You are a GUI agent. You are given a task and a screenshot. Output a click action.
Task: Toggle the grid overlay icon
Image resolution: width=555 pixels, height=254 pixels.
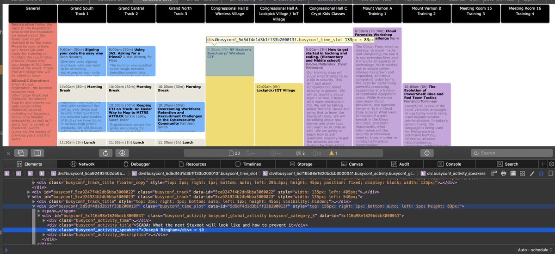(523, 174)
